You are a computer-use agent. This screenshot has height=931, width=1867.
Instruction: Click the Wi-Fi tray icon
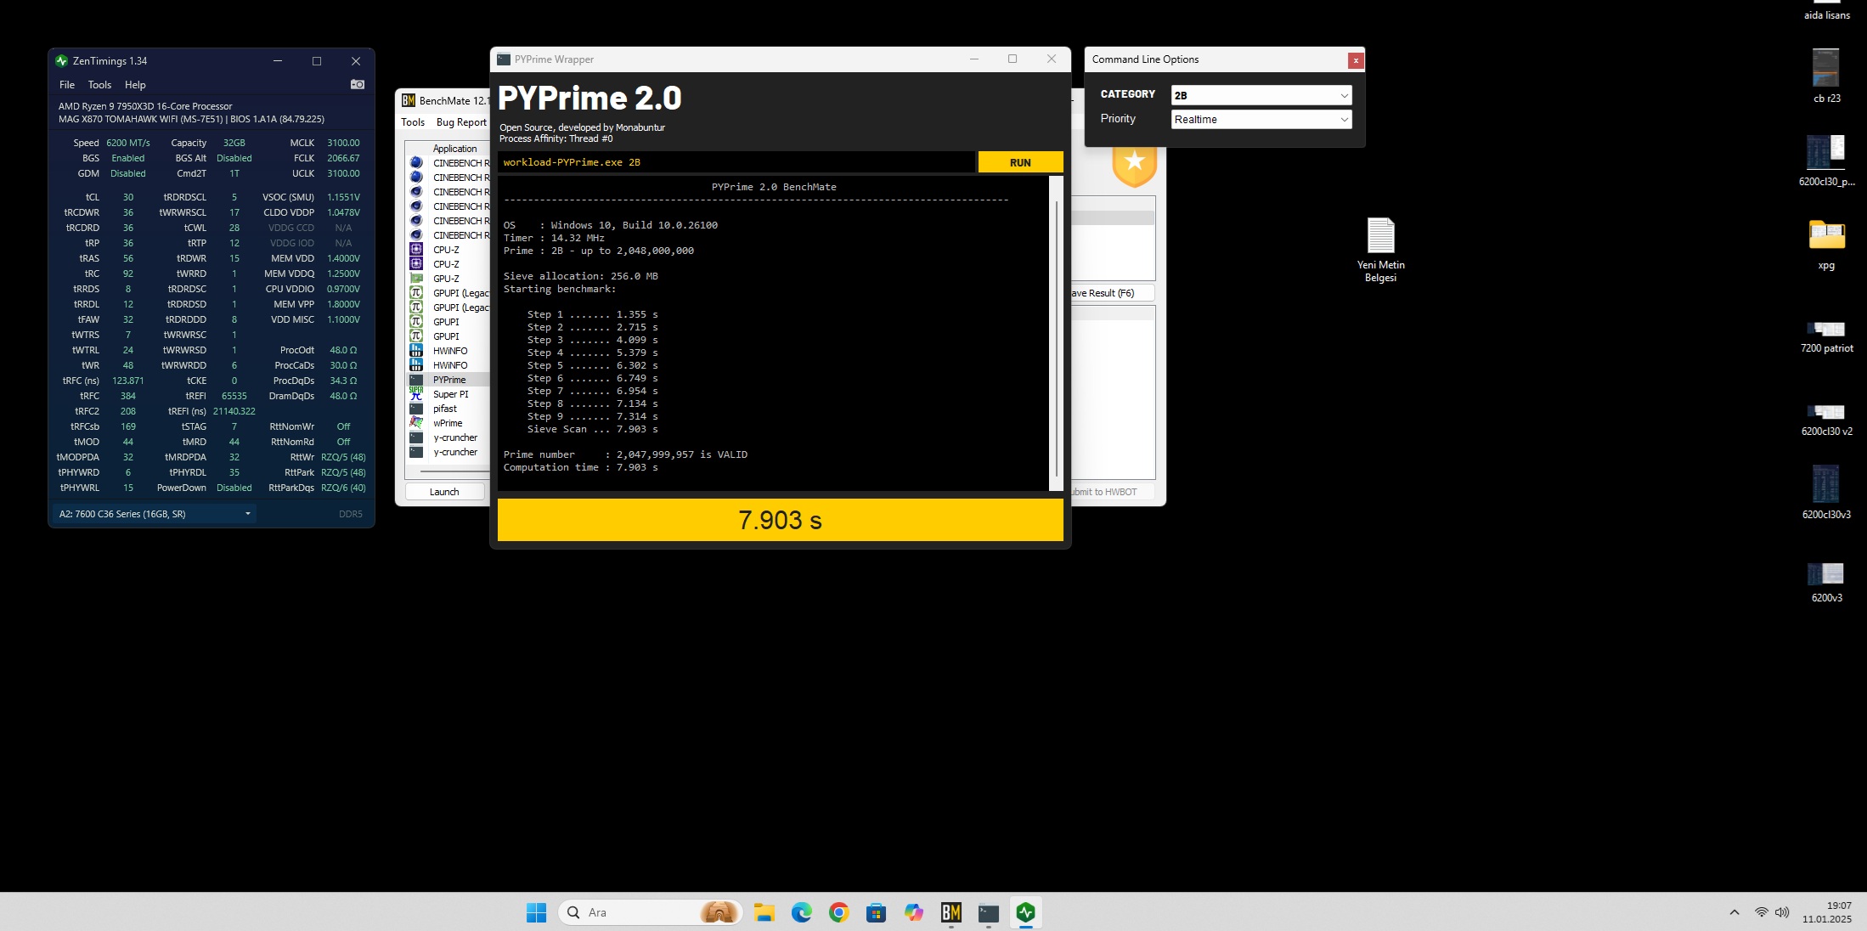pos(1762,912)
